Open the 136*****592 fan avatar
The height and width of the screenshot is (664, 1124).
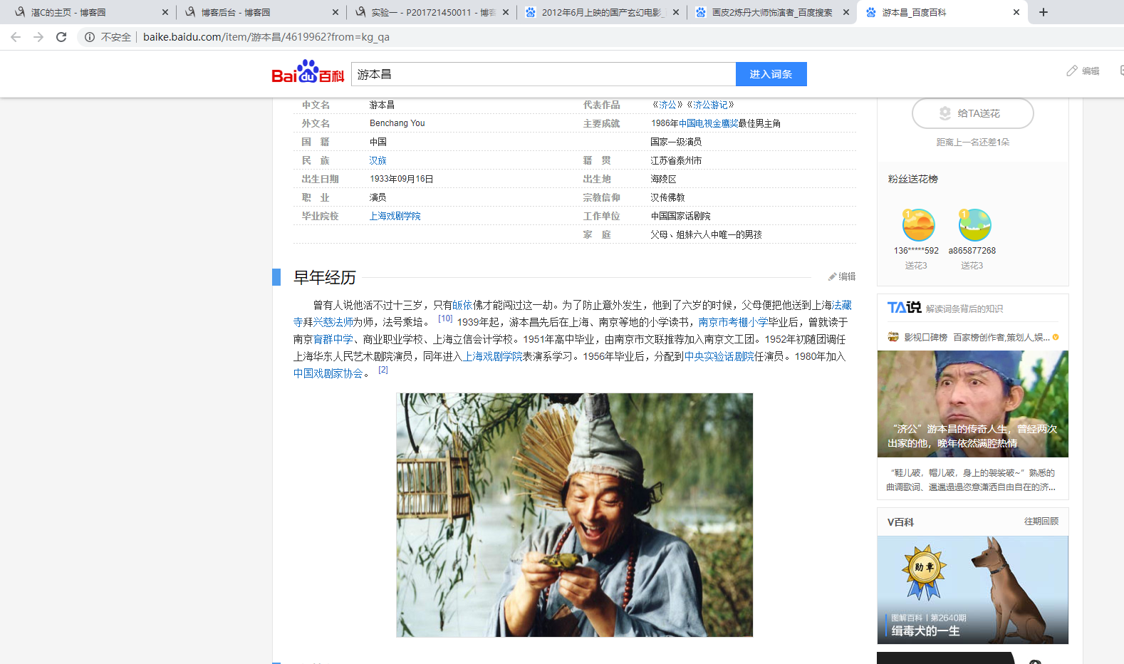[x=918, y=225]
